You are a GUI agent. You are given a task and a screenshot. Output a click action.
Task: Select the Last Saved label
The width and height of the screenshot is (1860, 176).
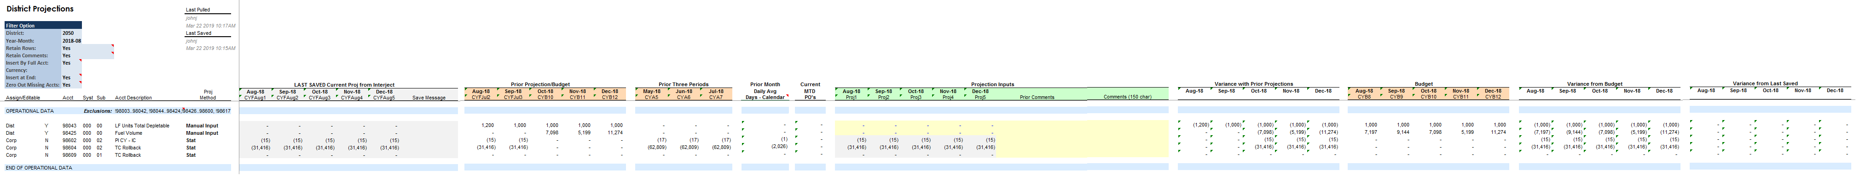(x=198, y=33)
